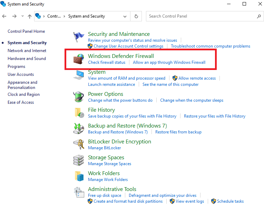The height and width of the screenshot is (212, 264).
Task: Click Manage Storage Spaces link
Action: (x=109, y=164)
